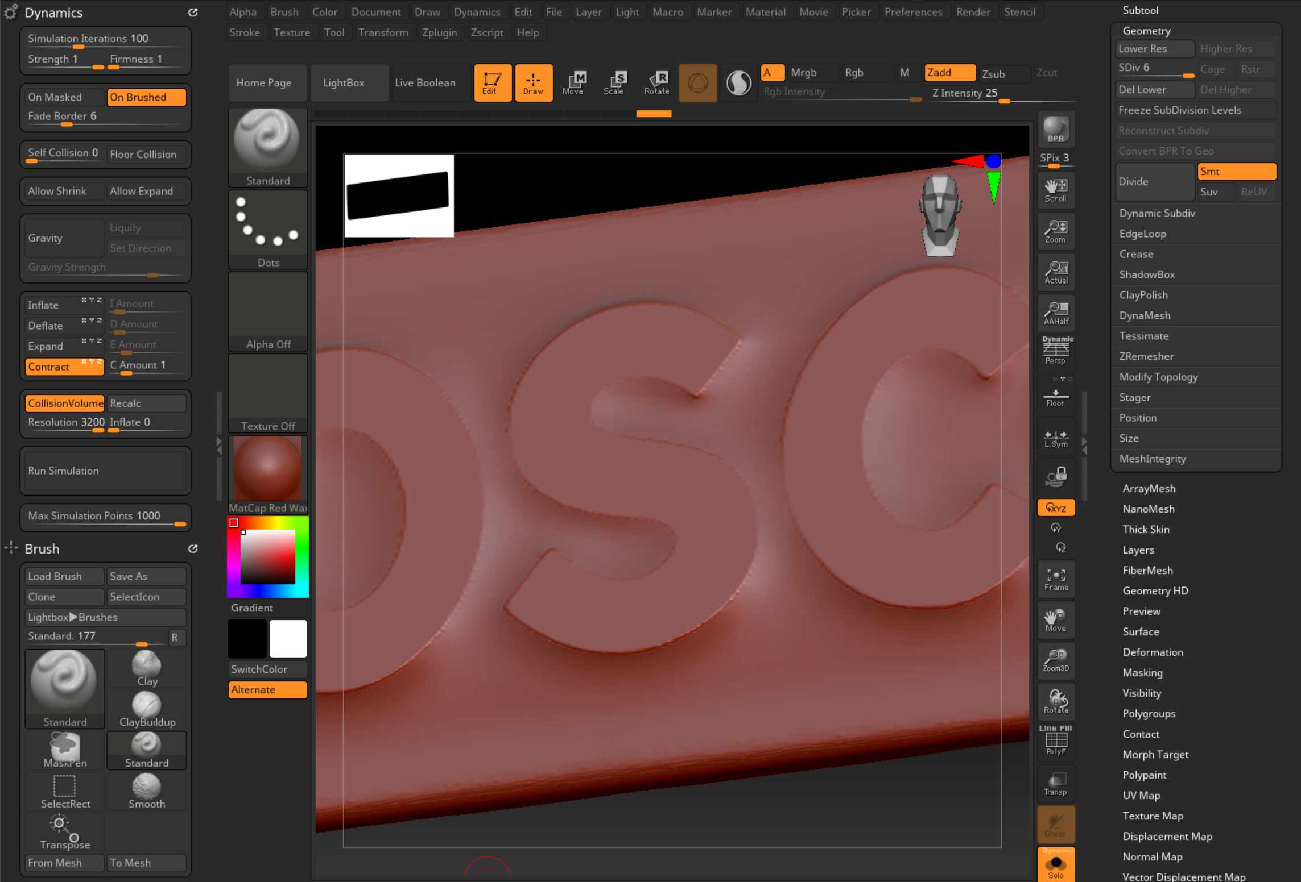Select the Zoom canvas icon
The width and height of the screenshot is (1301, 882).
click(1056, 231)
